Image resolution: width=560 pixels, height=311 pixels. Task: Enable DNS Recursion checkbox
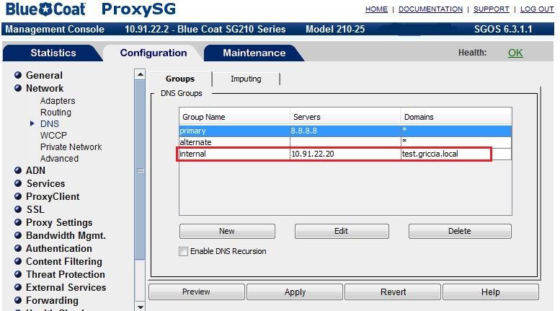[183, 251]
